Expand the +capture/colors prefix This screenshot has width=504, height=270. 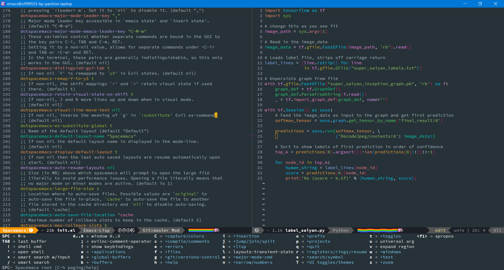184,236
